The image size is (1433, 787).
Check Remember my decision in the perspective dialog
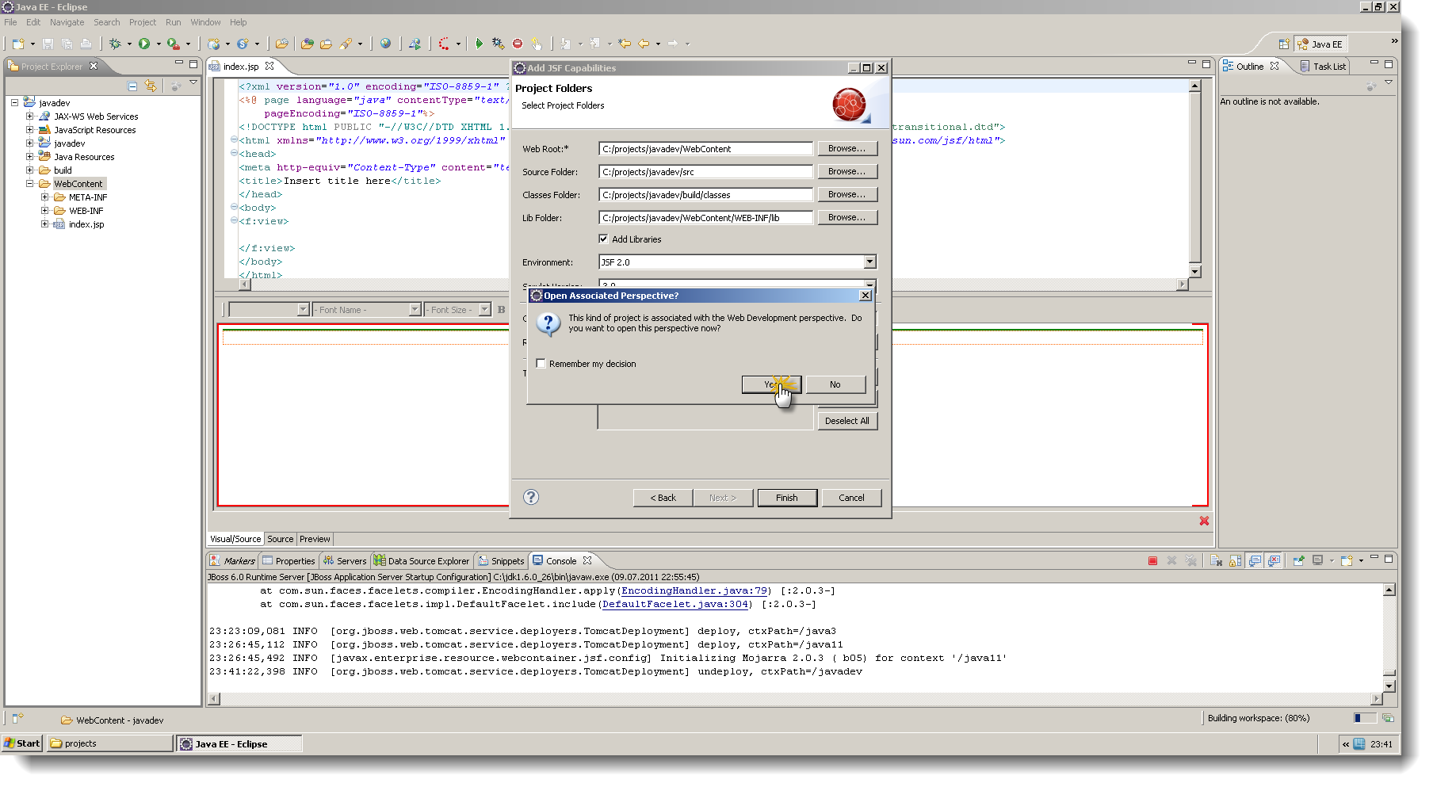pos(541,363)
